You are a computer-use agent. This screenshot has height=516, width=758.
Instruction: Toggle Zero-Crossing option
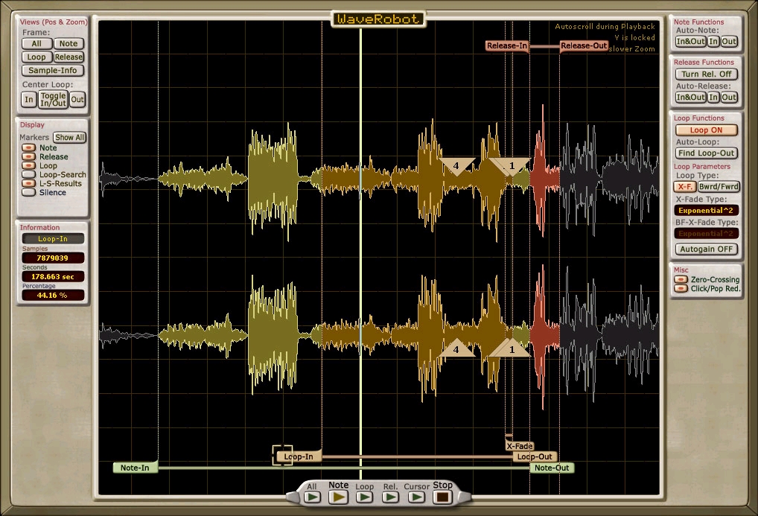click(x=681, y=279)
